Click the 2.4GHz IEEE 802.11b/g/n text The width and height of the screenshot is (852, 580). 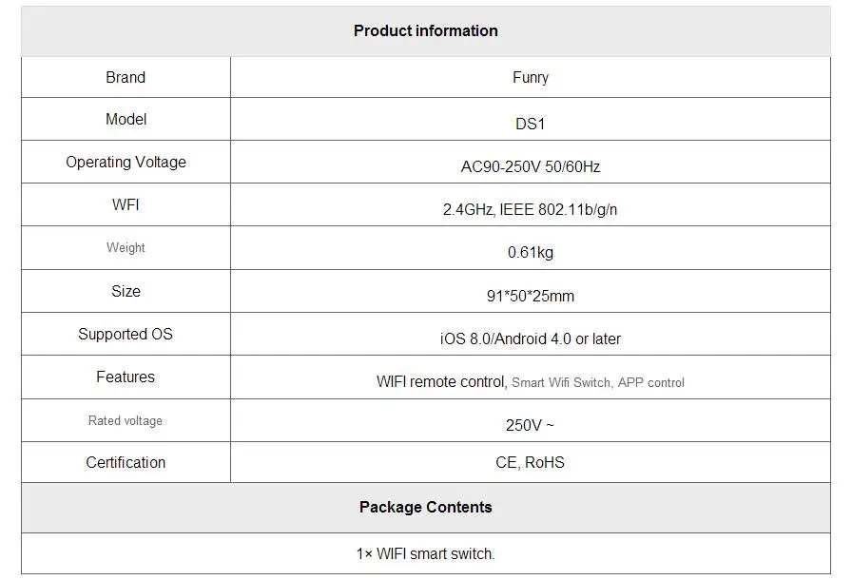click(530, 209)
